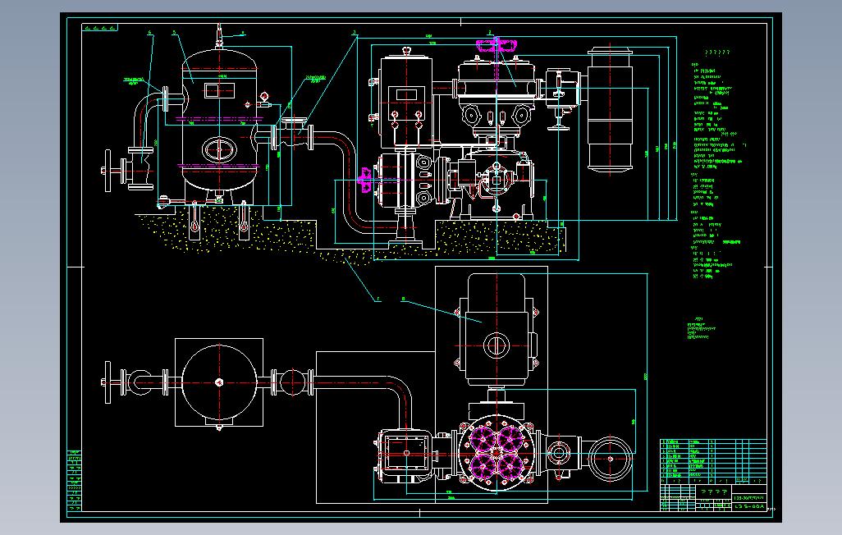Viewport: 842px width, 535px height.
Task: Click the oval manhole on the tank body
Action: coord(219,149)
